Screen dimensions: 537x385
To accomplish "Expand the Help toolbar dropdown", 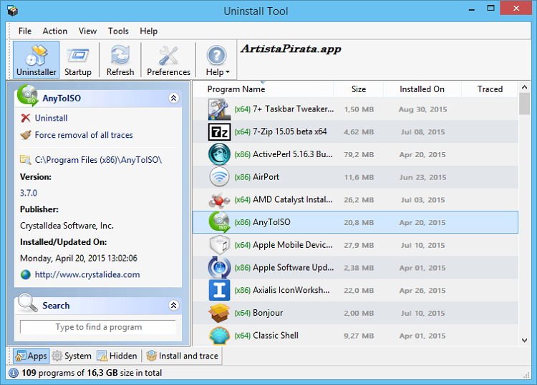I will coord(218,59).
